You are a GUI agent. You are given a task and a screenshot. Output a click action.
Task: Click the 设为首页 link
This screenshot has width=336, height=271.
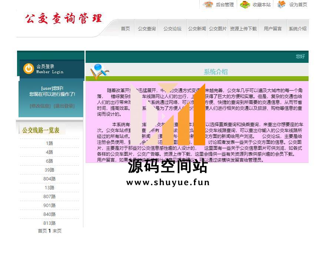point(298,5)
